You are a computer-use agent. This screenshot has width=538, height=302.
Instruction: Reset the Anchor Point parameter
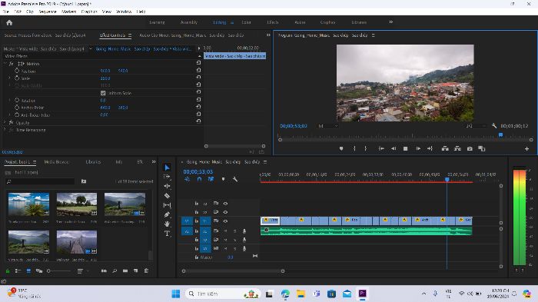(x=198, y=107)
